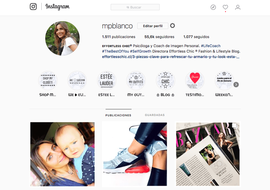Open the Effortless Chic Blog highlight
The width and height of the screenshot is (270, 190).
point(165,81)
